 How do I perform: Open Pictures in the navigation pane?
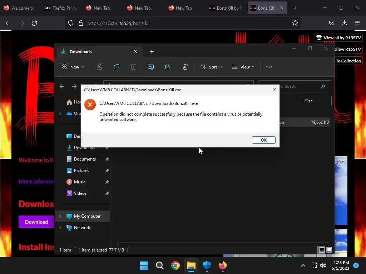click(81, 170)
